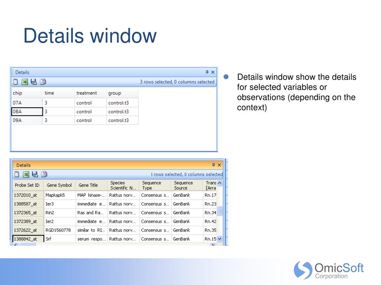Pin the lower orange Details window
This screenshot has width=381, height=285.
click(x=214, y=165)
